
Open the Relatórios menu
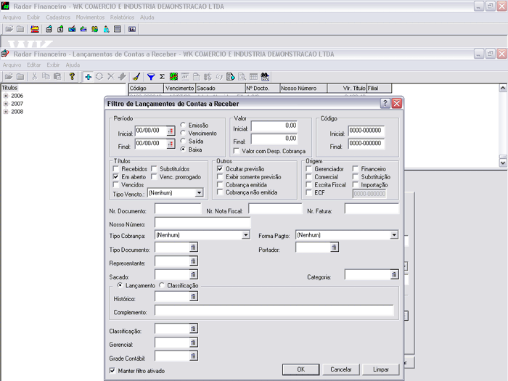[x=122, y=17]
